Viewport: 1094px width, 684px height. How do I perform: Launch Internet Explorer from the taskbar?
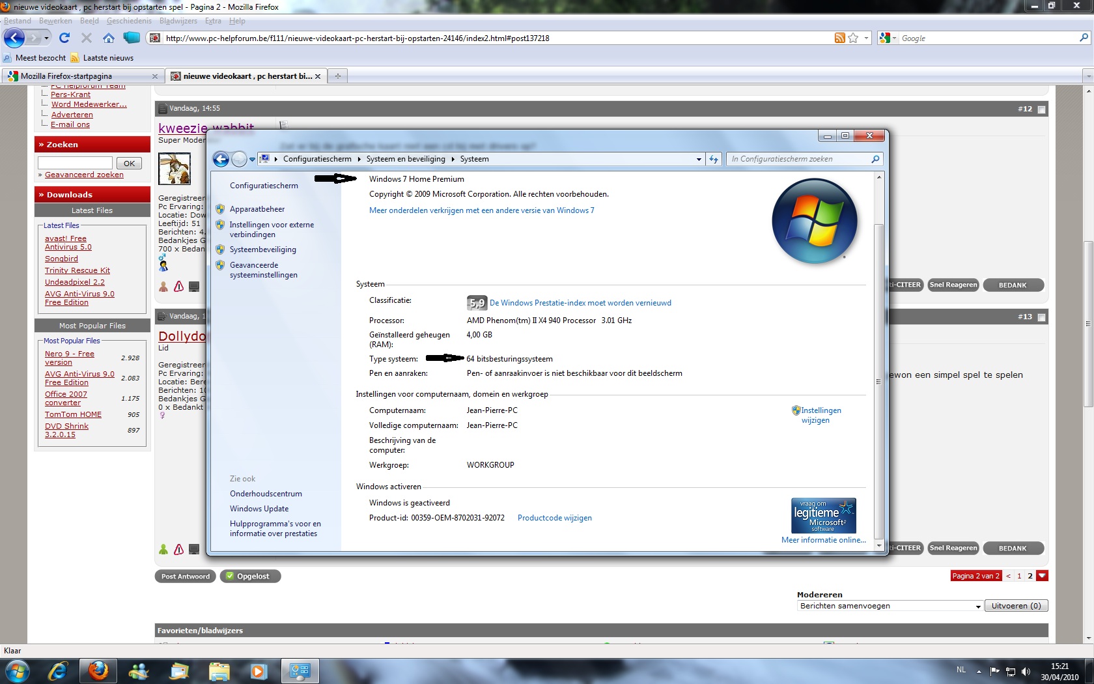coord(59,671)
